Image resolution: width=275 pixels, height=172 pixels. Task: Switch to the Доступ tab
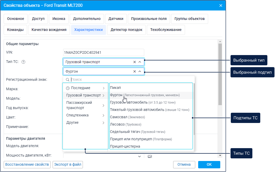tap(38, 19)
